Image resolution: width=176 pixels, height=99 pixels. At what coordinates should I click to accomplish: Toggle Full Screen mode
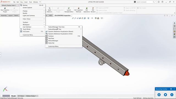(32, 32)
